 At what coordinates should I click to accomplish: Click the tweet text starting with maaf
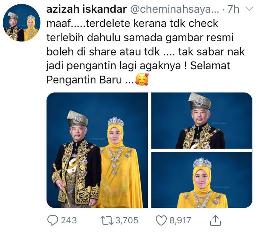(x=146, y=51)
